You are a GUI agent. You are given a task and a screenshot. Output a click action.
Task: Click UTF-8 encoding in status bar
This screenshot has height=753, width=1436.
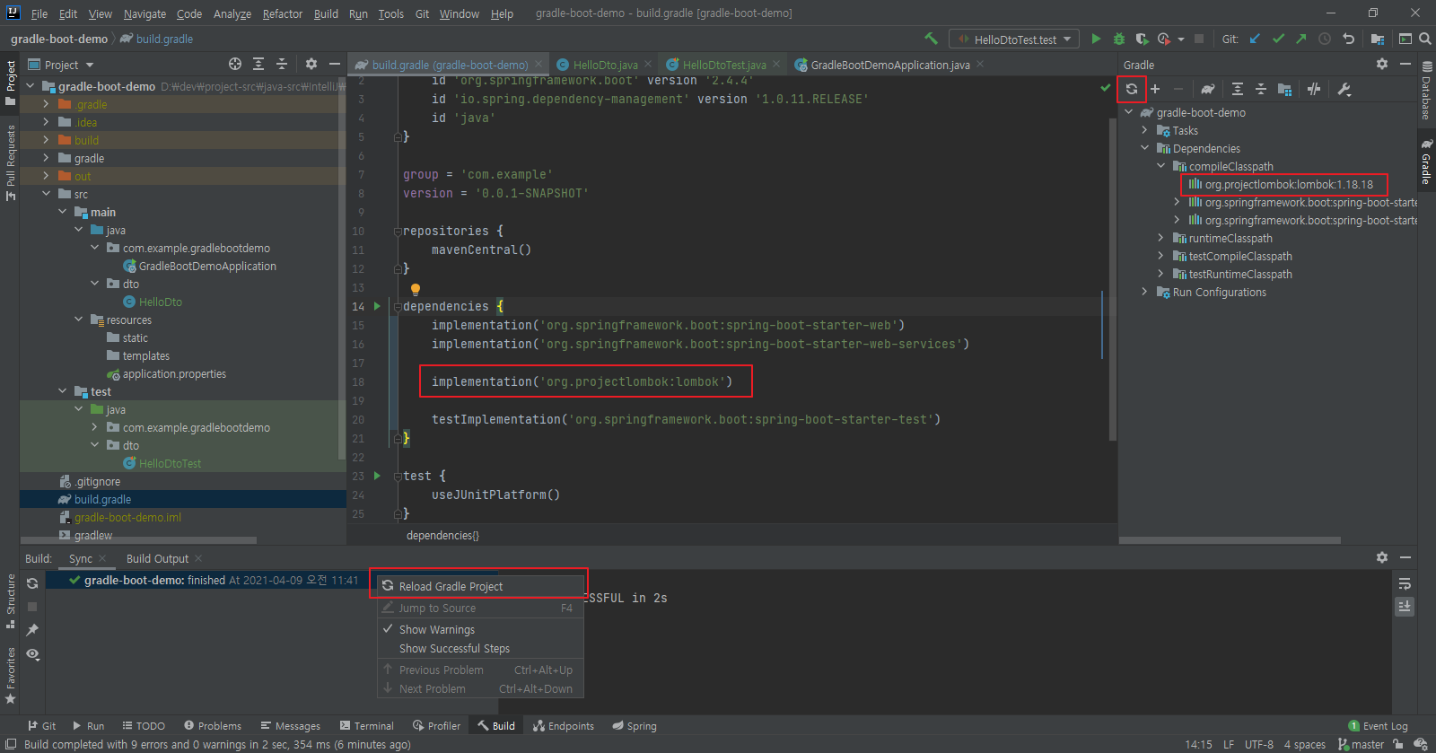[1259, 745]
